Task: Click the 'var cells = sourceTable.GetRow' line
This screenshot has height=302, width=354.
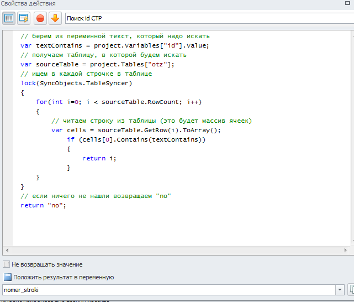Action: coord(136,130)
